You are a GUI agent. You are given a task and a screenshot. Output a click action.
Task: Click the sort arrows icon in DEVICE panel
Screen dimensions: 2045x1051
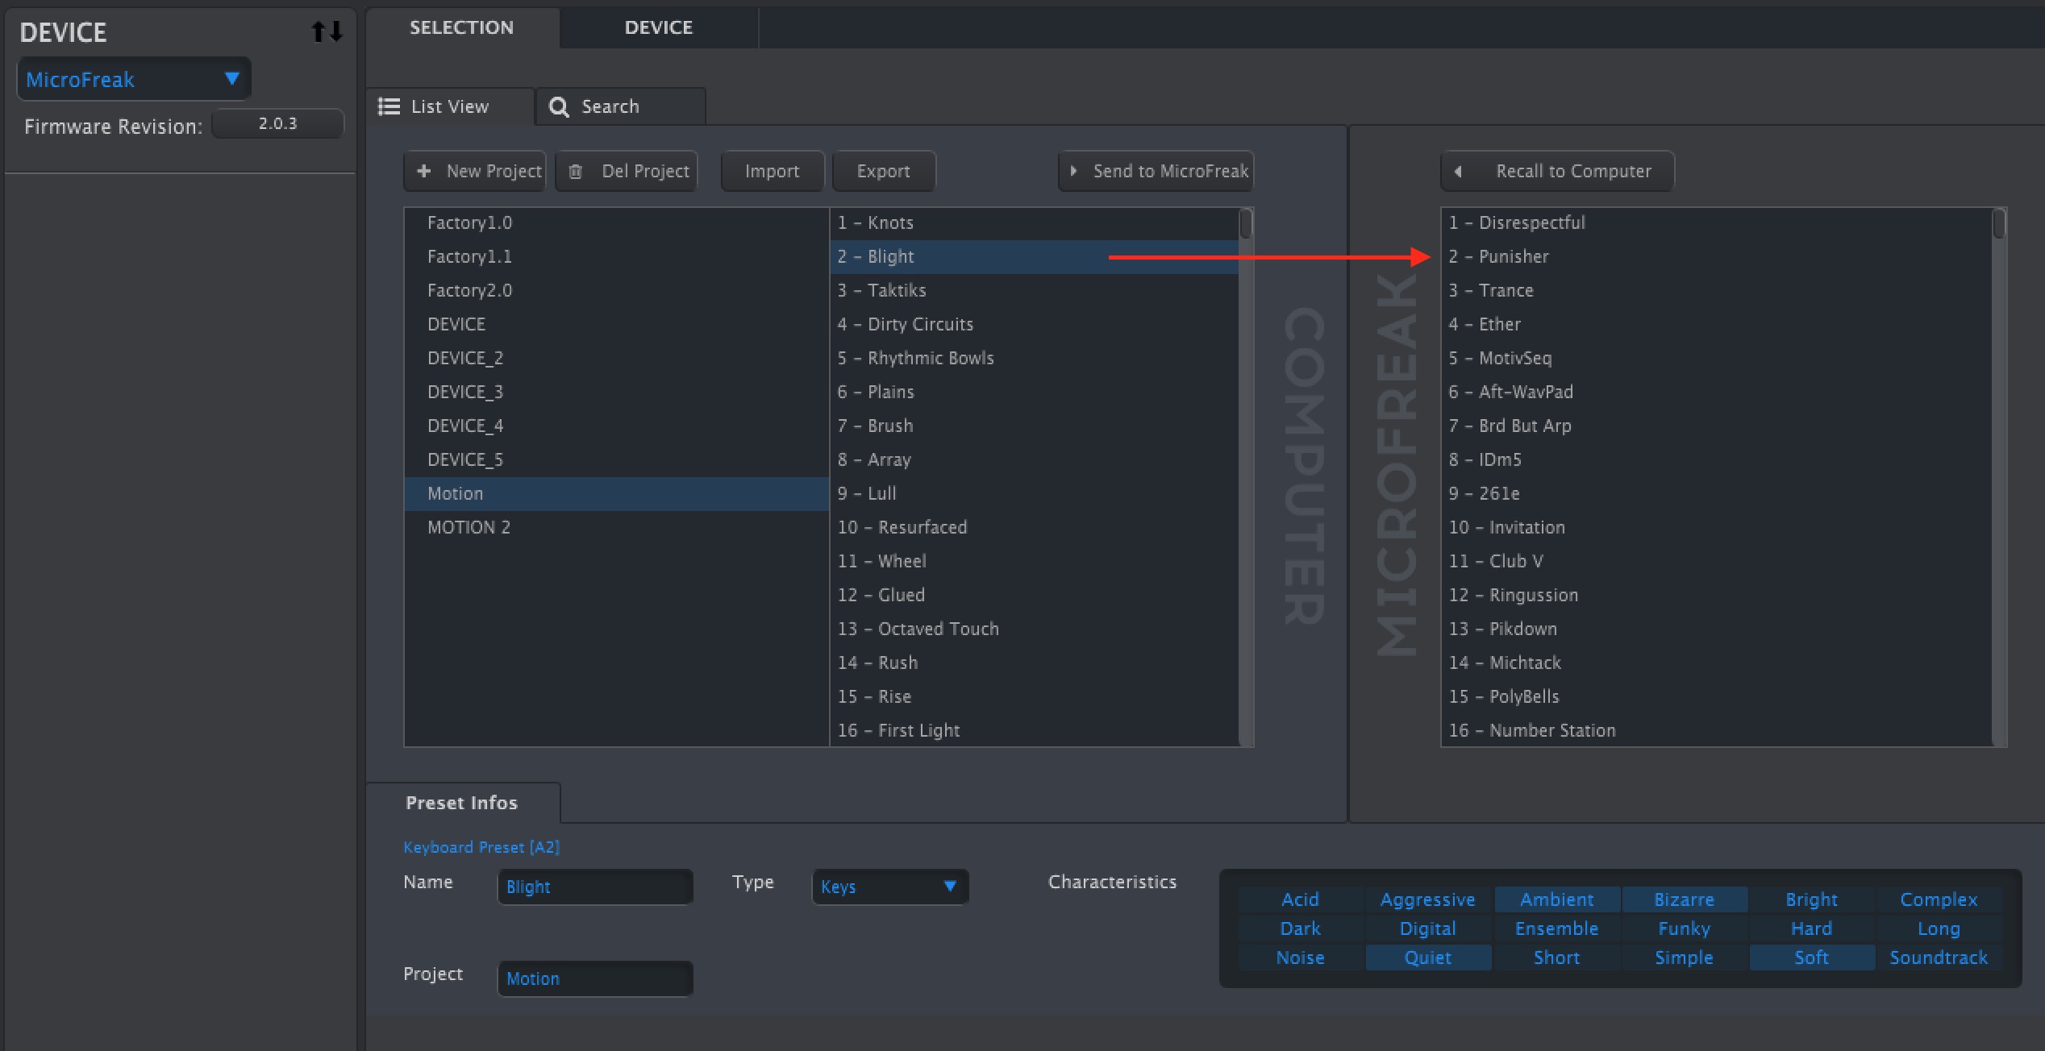pyautogui.click(x=327, y=31)
